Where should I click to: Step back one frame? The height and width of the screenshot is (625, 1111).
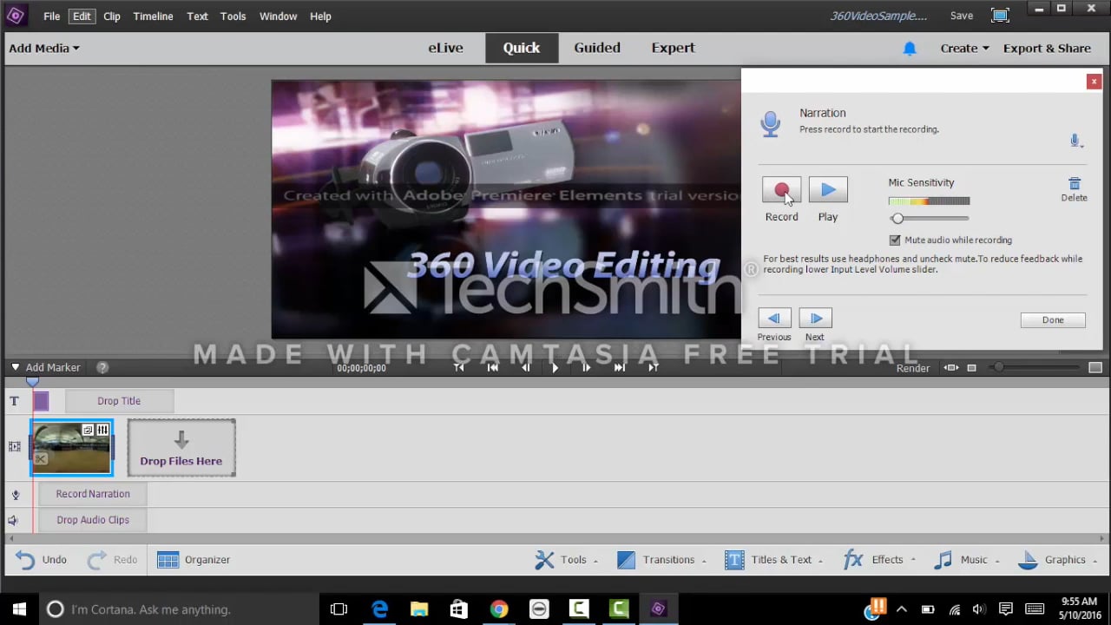525,368
